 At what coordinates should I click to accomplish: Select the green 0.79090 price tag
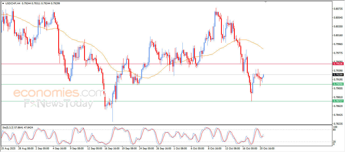tap(338, 84)
